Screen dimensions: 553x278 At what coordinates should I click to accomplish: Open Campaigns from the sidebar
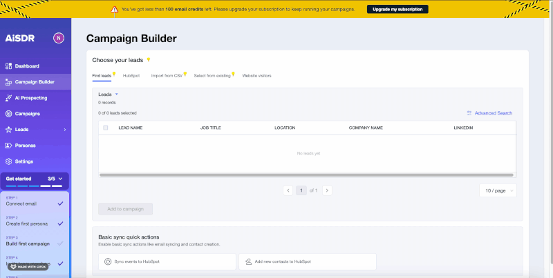[35, 114]
